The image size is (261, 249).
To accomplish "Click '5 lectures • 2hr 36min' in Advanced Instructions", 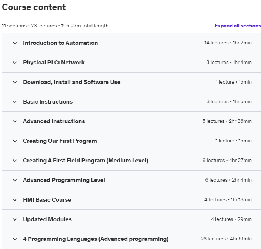I will click(x=227, y=121).
